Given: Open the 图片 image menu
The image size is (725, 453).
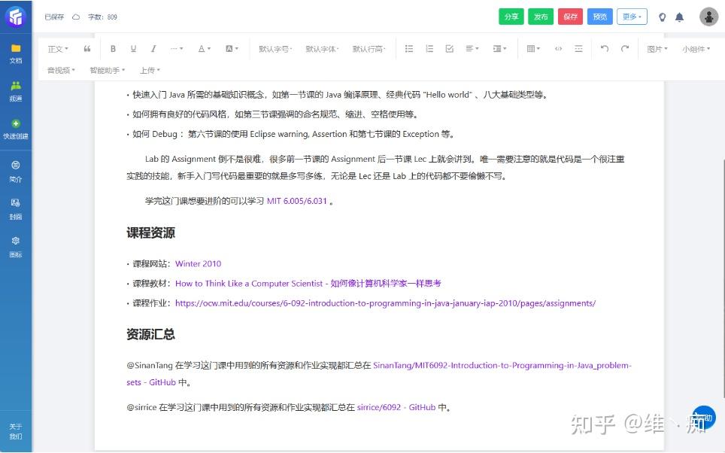Looking at the screenshot, I should [x=657, y=49].
